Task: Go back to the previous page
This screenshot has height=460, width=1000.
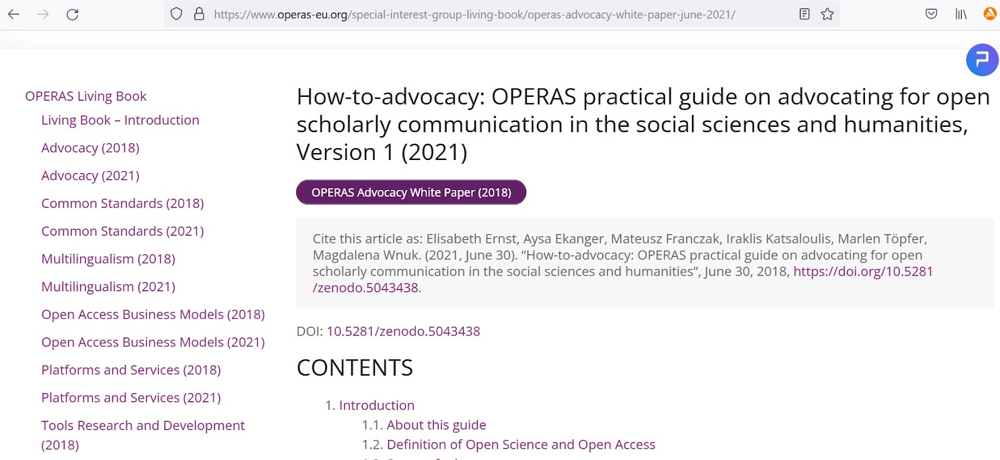Action: pos(14,14)
